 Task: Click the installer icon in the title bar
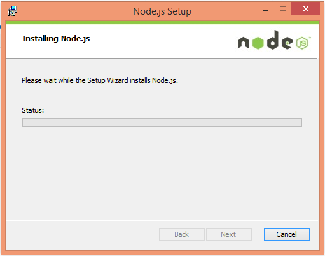12,11
